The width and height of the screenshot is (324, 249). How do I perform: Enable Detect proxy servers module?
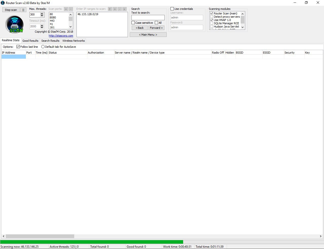click(x=212, y=17)
